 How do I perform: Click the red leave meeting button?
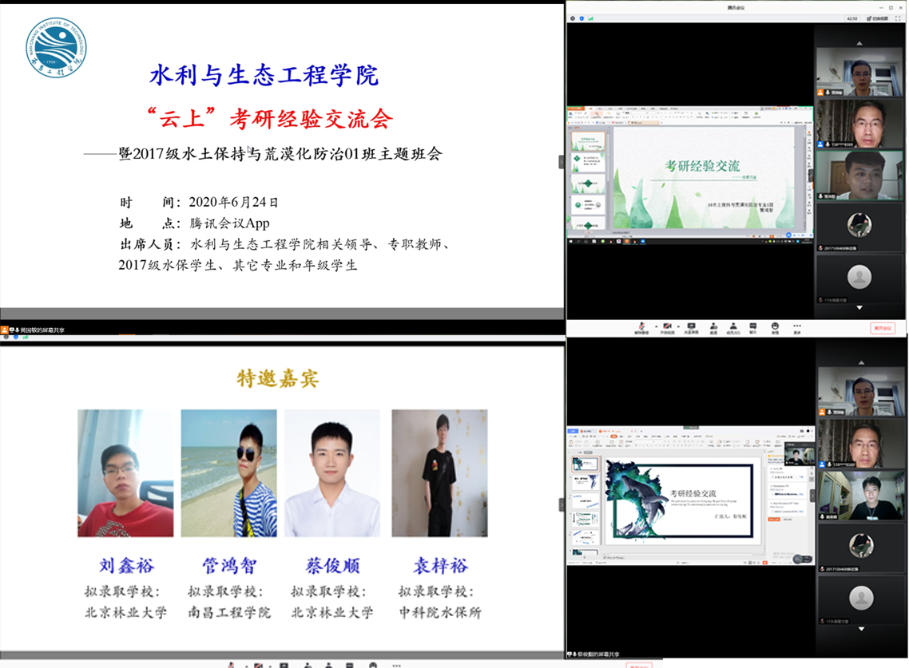(882, 328)
